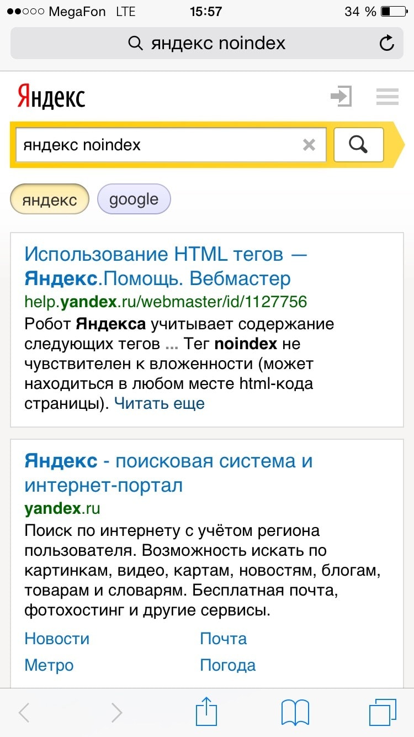Expand snippet with Читать еще
The image size is (414, 737).
click(x=159, y=403)
